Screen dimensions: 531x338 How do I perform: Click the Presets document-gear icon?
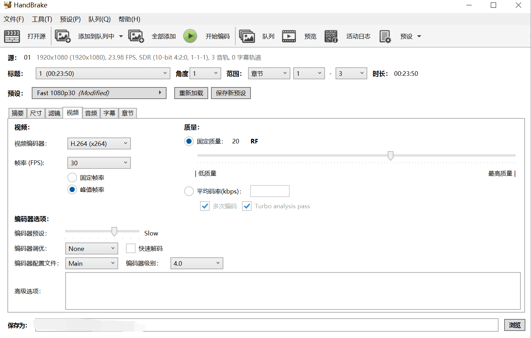tap(385, 36)
